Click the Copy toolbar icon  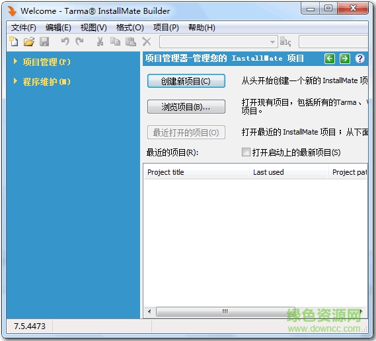tap(116, 42)
